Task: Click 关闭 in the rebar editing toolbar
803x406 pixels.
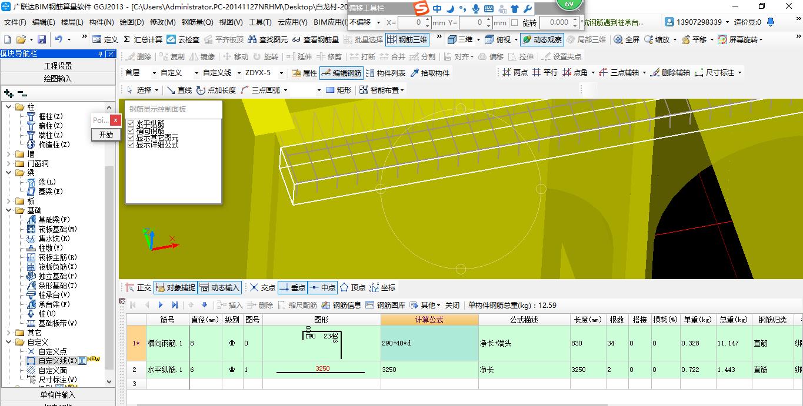Action: click(452, 305)
